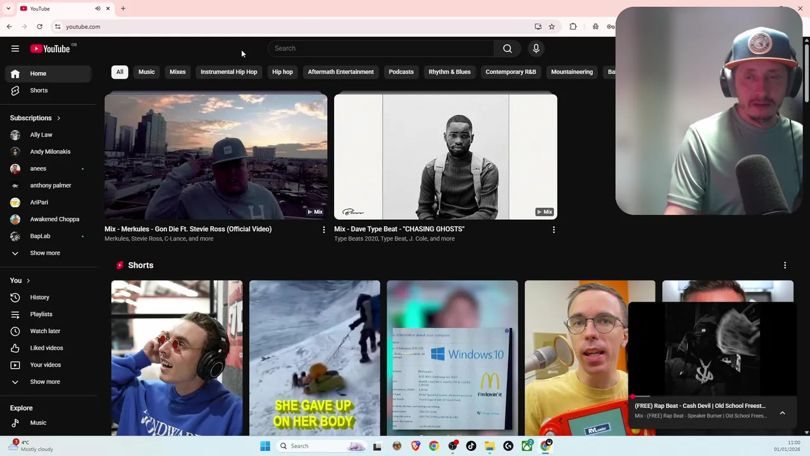Viewport: 810px width, 456px height.
Task: Open options menu for Dave Type Beat mix
Action: point(554,230)
